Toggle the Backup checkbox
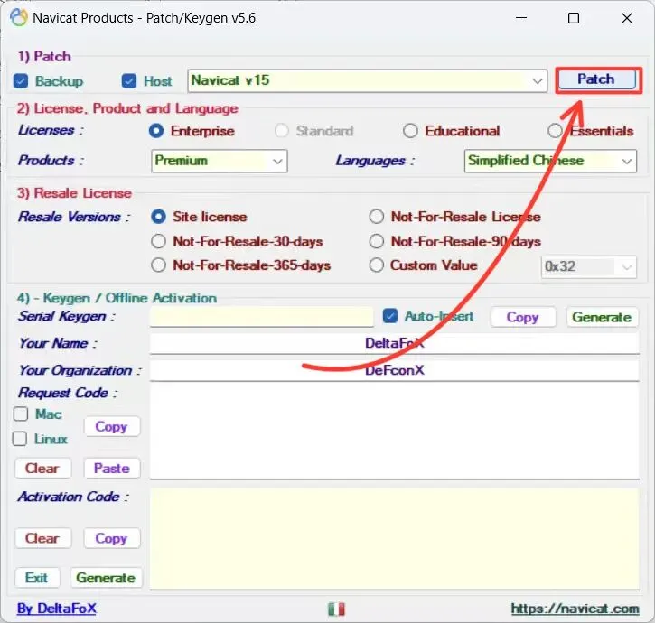Image resolution: width=655 pixels, height=623 pixels. coord(21,81)
